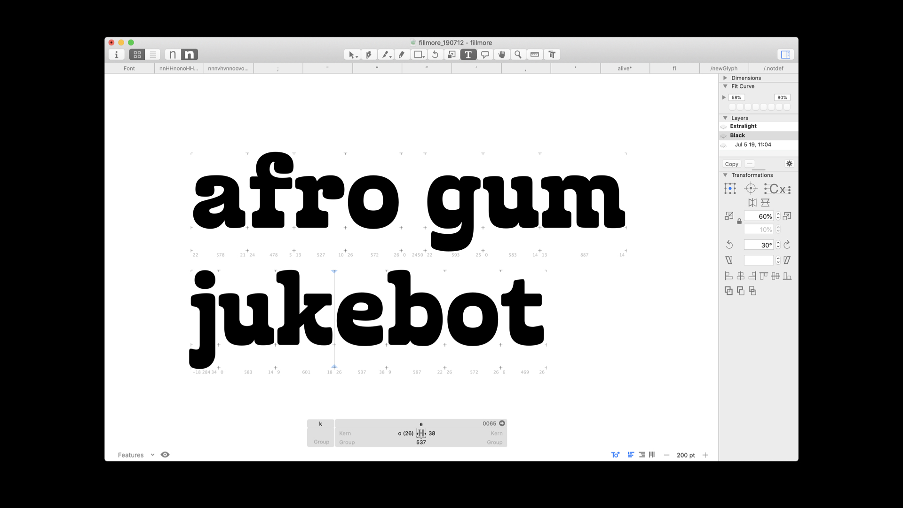Screen dimensions: 903x508
Task: Edit the 80% Fit Curve field
Action: 782,98
